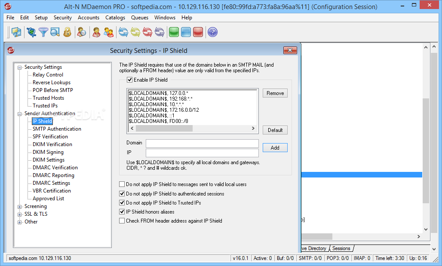The width and height of the screenshot is (442, 266).
Task: Click the red square toolbar button
Action: pos(198,32)
